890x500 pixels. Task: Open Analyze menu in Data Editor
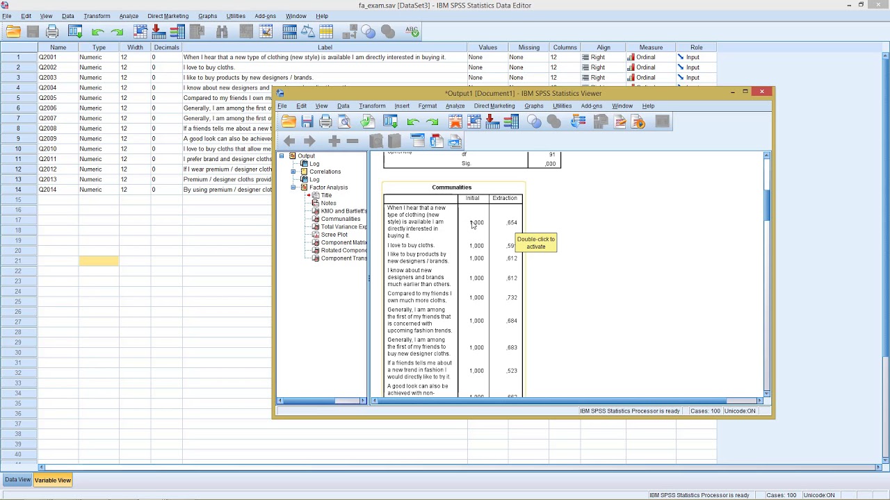coord(129,16)
